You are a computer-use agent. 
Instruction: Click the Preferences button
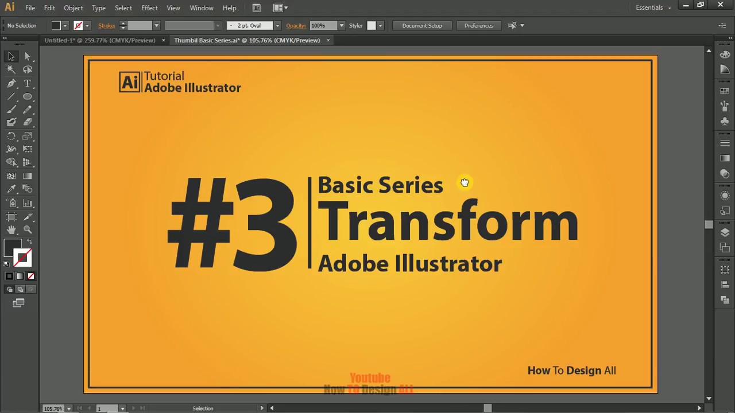tap(479, 25)
